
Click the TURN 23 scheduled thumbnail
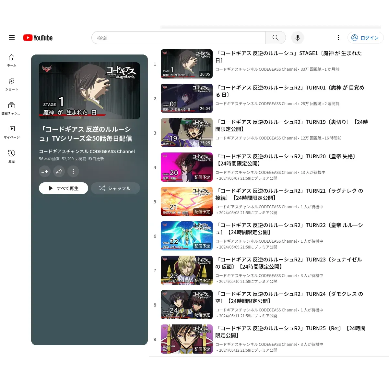tap(187, 270)
